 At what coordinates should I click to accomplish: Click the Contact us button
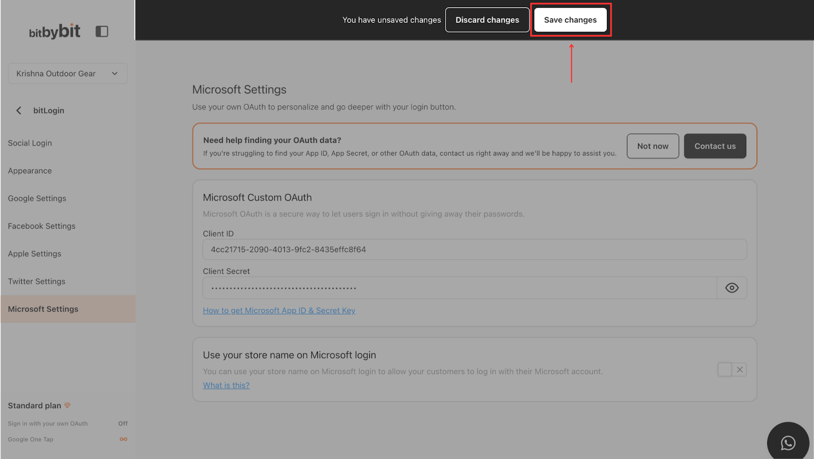pos(715,146)
